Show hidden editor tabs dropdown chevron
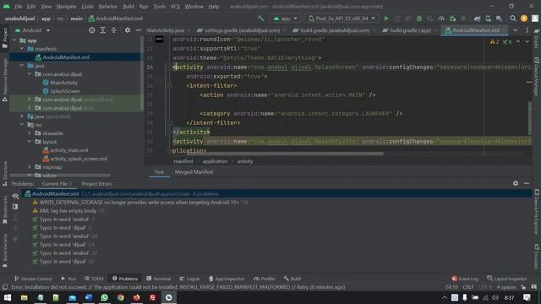The width and height of the screenshot is (541, 304). (515, 30)
